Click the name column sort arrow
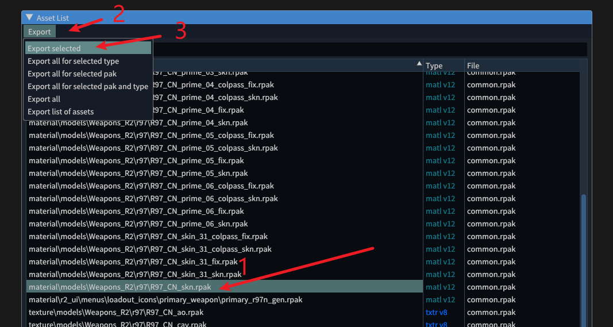 pos(419,64)
